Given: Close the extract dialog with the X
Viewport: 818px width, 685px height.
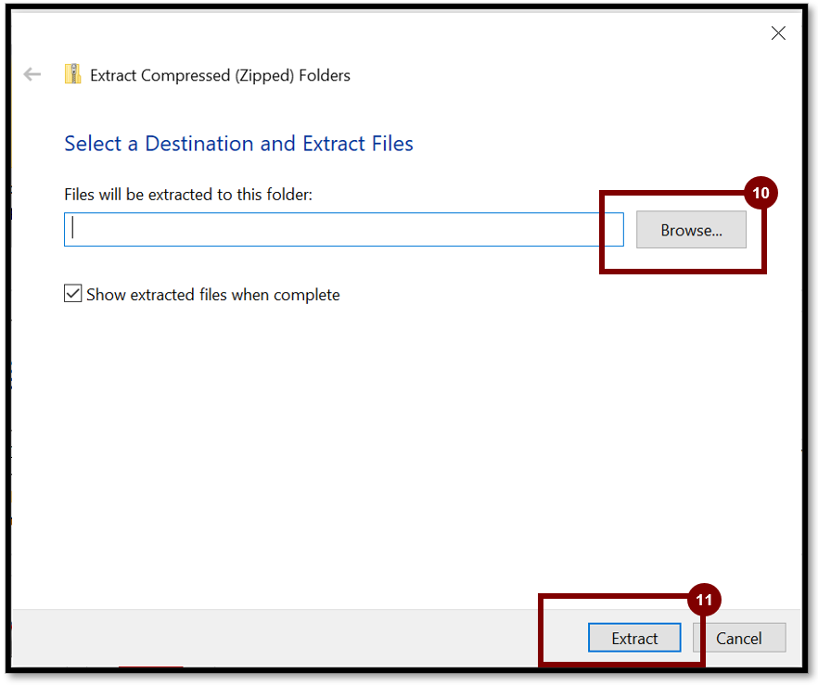Looking at the screenshot, I should pyautogui.click(x=778, y=33).
